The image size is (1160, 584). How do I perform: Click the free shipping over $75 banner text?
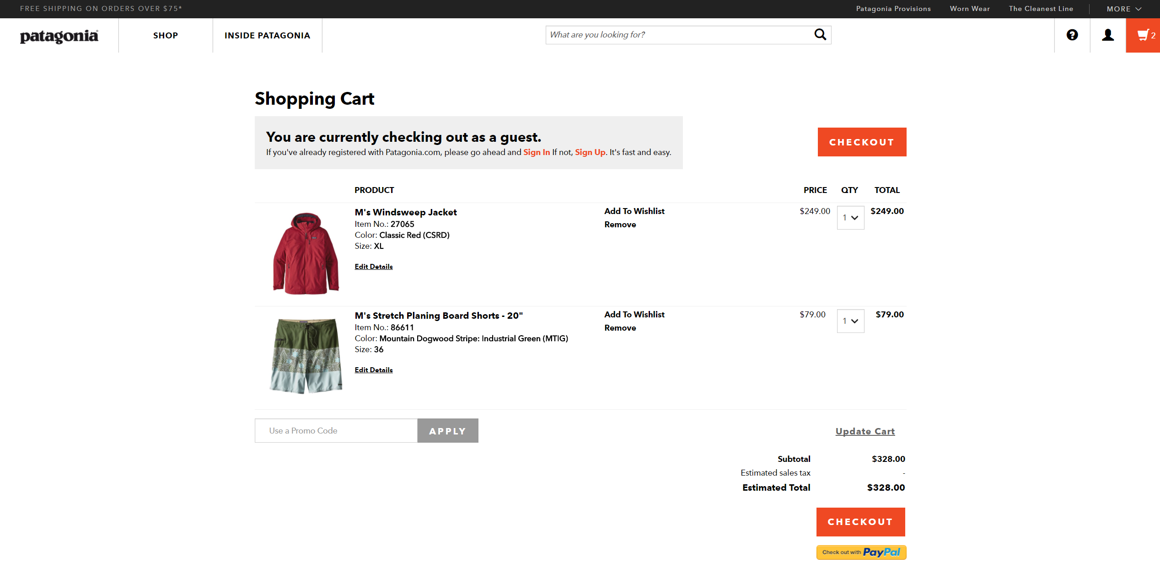101,9
